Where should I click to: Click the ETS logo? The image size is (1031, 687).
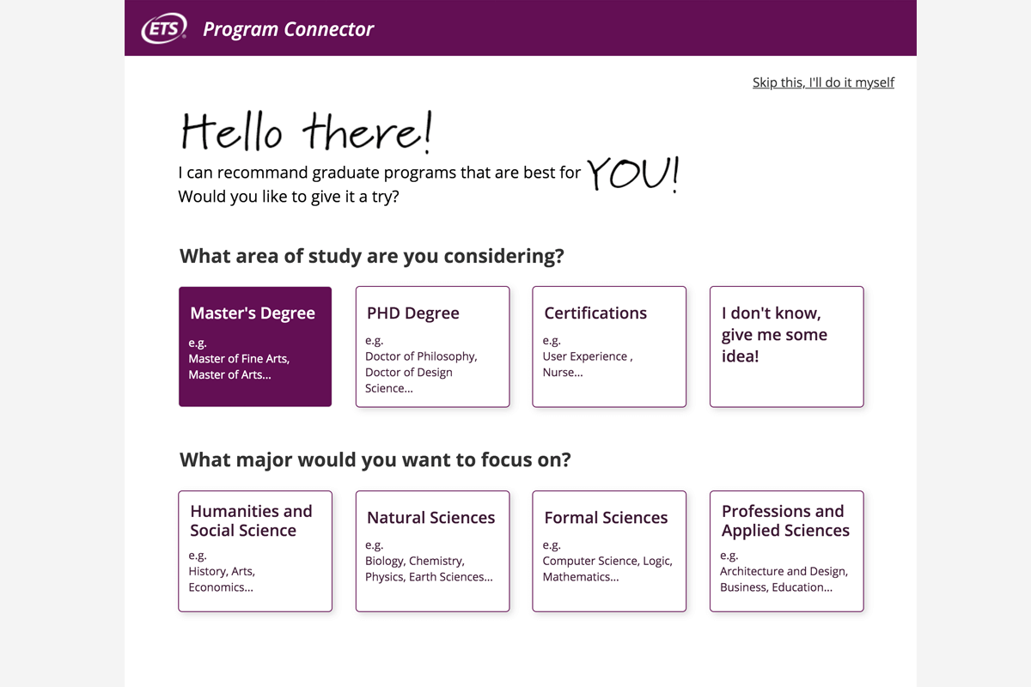pos(164,29)
